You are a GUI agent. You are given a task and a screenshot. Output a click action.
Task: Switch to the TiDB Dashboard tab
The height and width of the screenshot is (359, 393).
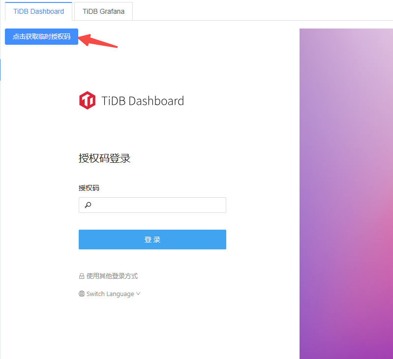click(38, 11)
